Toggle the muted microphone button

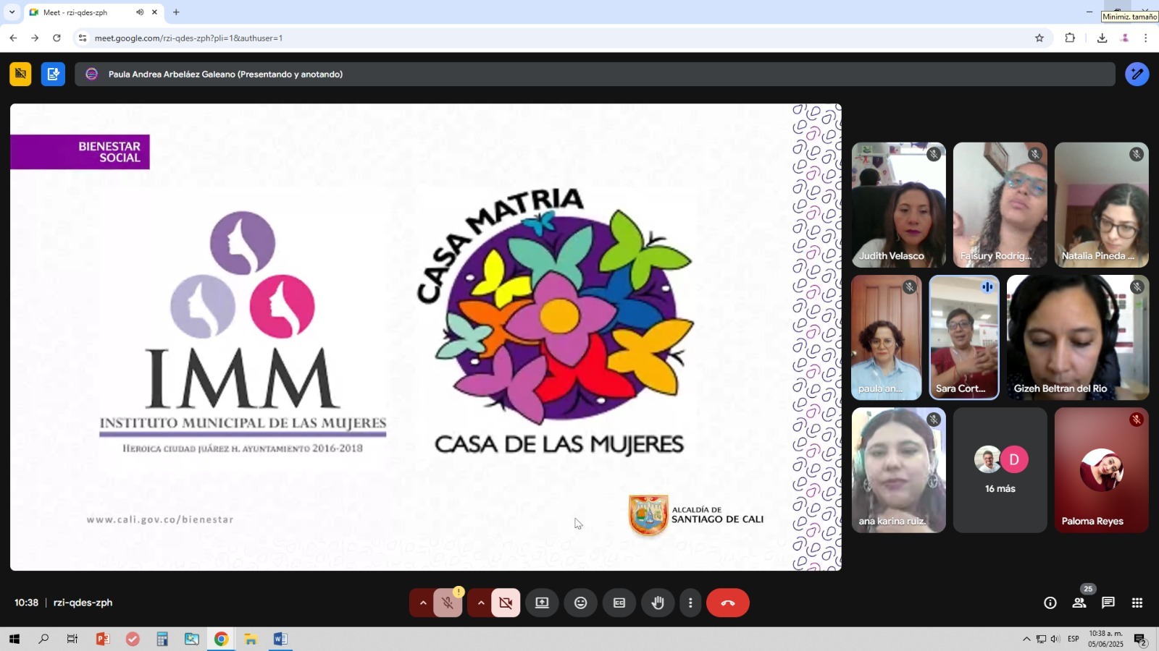click(x=448, y=603)
